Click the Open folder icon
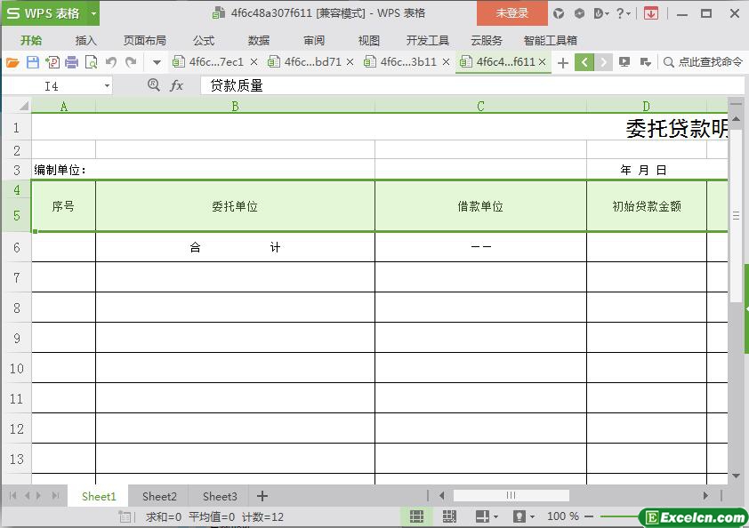The width and height of the screenshot is (749, 528). coord(12,62)
